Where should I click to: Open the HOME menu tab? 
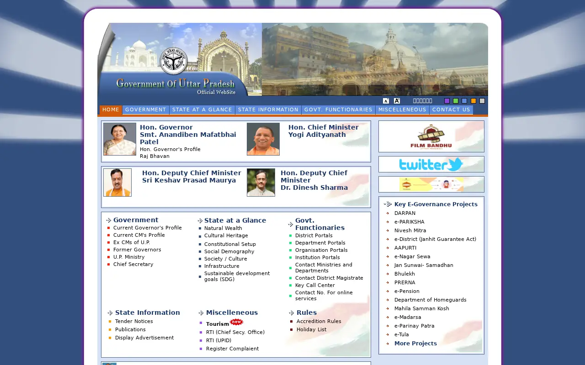(111, 110)
